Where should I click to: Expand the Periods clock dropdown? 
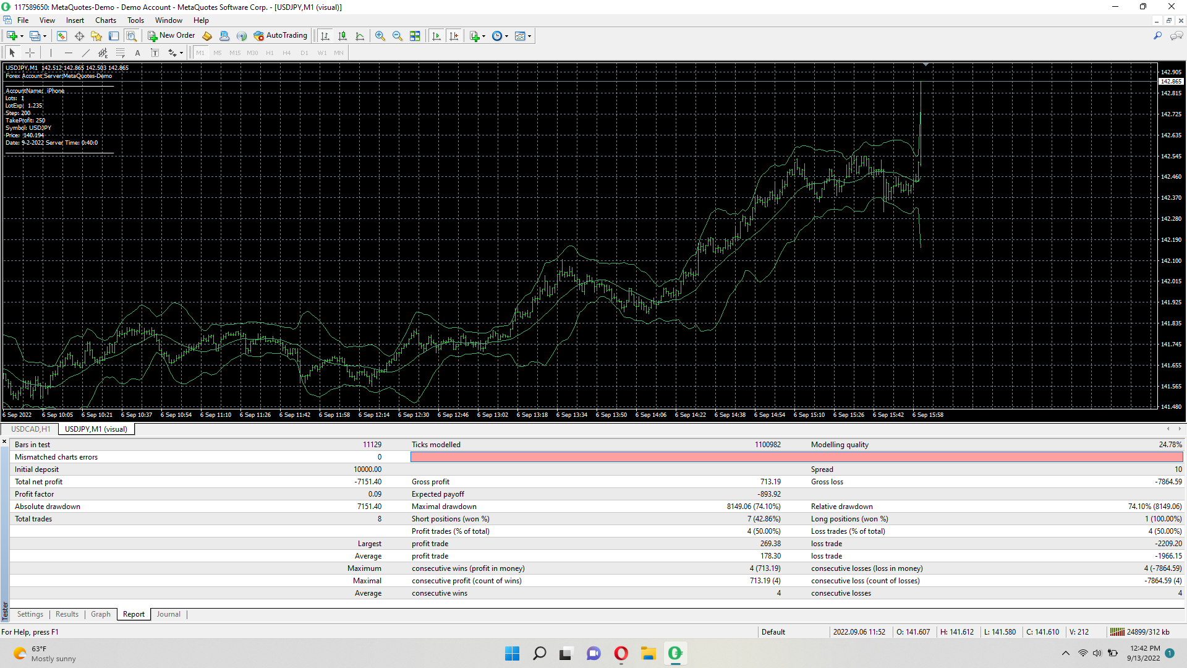coord(506,36)
